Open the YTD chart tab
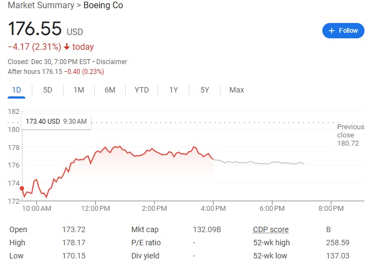 142,90
